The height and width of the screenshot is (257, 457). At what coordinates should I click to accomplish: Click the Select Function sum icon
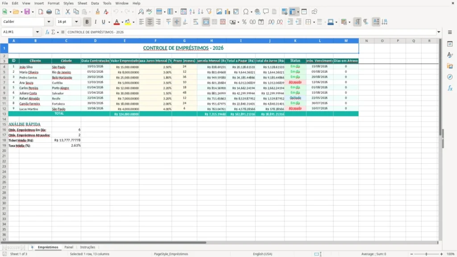click(x=53, y=32)
